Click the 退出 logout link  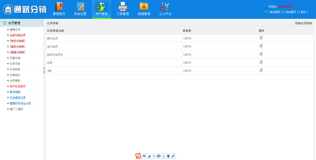303,12
